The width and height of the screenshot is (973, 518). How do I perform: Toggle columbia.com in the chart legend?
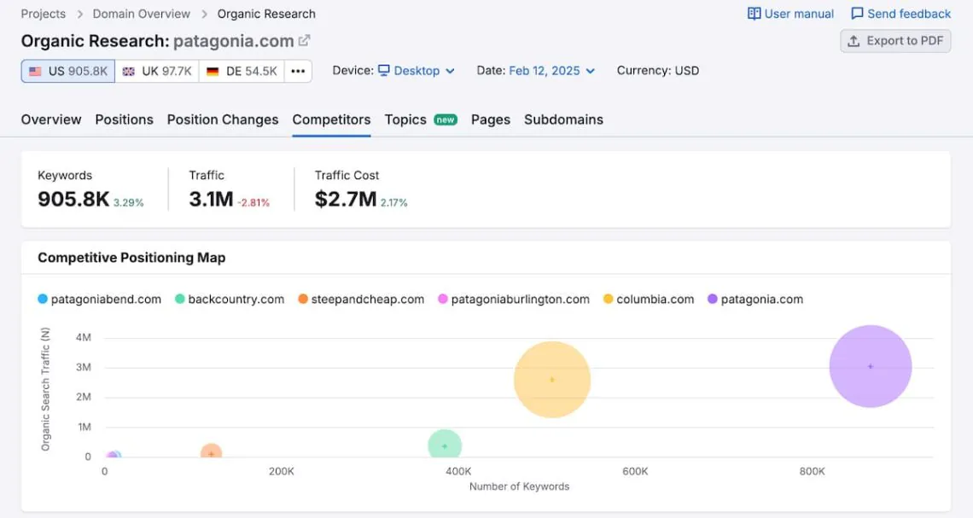(x=649, y=299)
